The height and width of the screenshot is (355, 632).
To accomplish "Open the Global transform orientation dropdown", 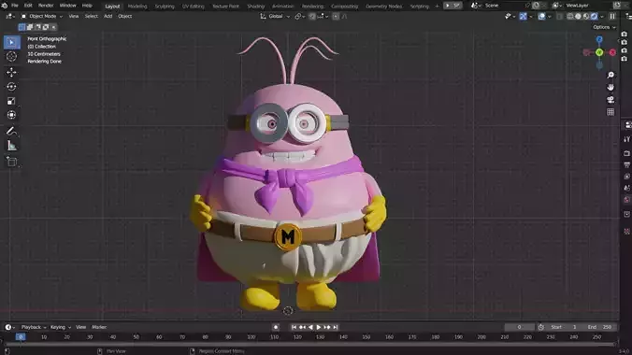I will pyautogui.click(x=275, y=17).
